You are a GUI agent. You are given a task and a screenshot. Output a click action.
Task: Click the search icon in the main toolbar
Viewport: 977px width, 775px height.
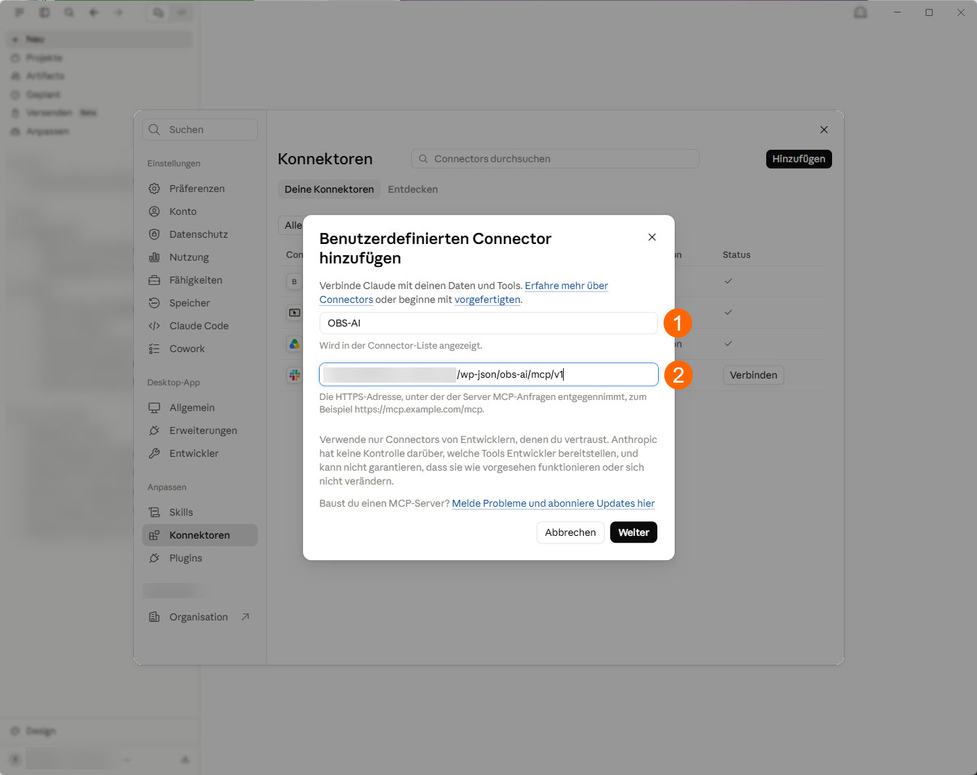click(69, 12)
